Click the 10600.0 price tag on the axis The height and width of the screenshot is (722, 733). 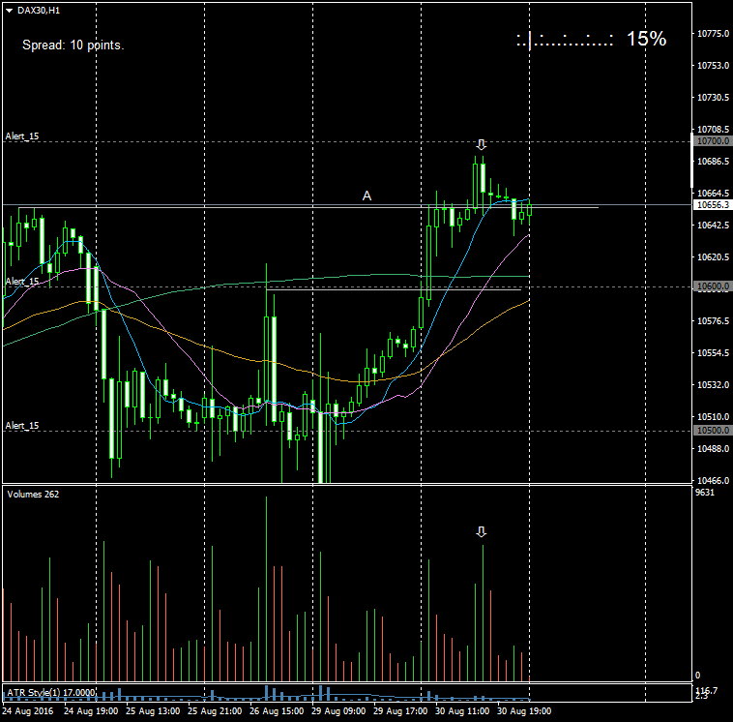[712, 286]
